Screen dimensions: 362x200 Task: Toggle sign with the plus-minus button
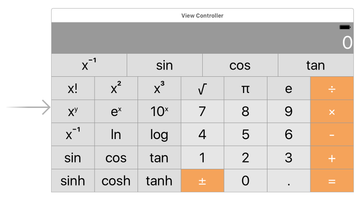point(202,181)
